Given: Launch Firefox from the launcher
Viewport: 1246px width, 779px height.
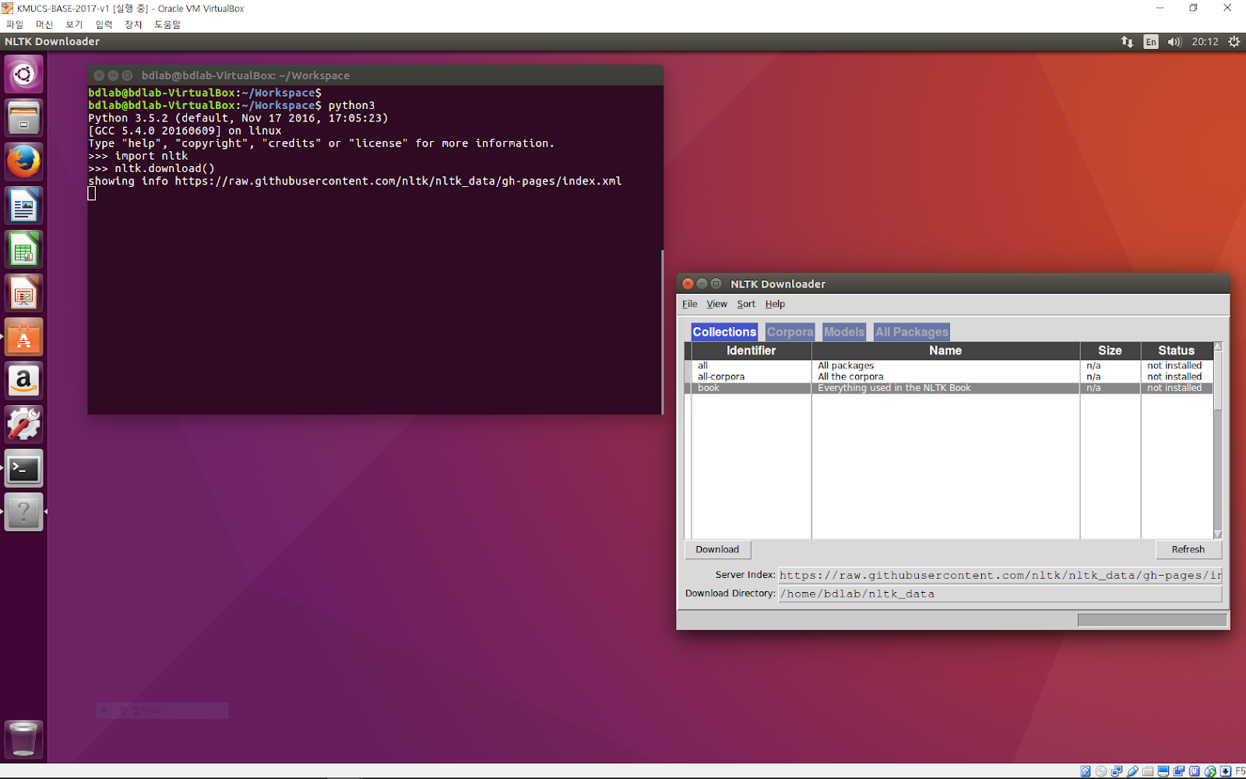Looking at the screenshot, I should (23, 162).
